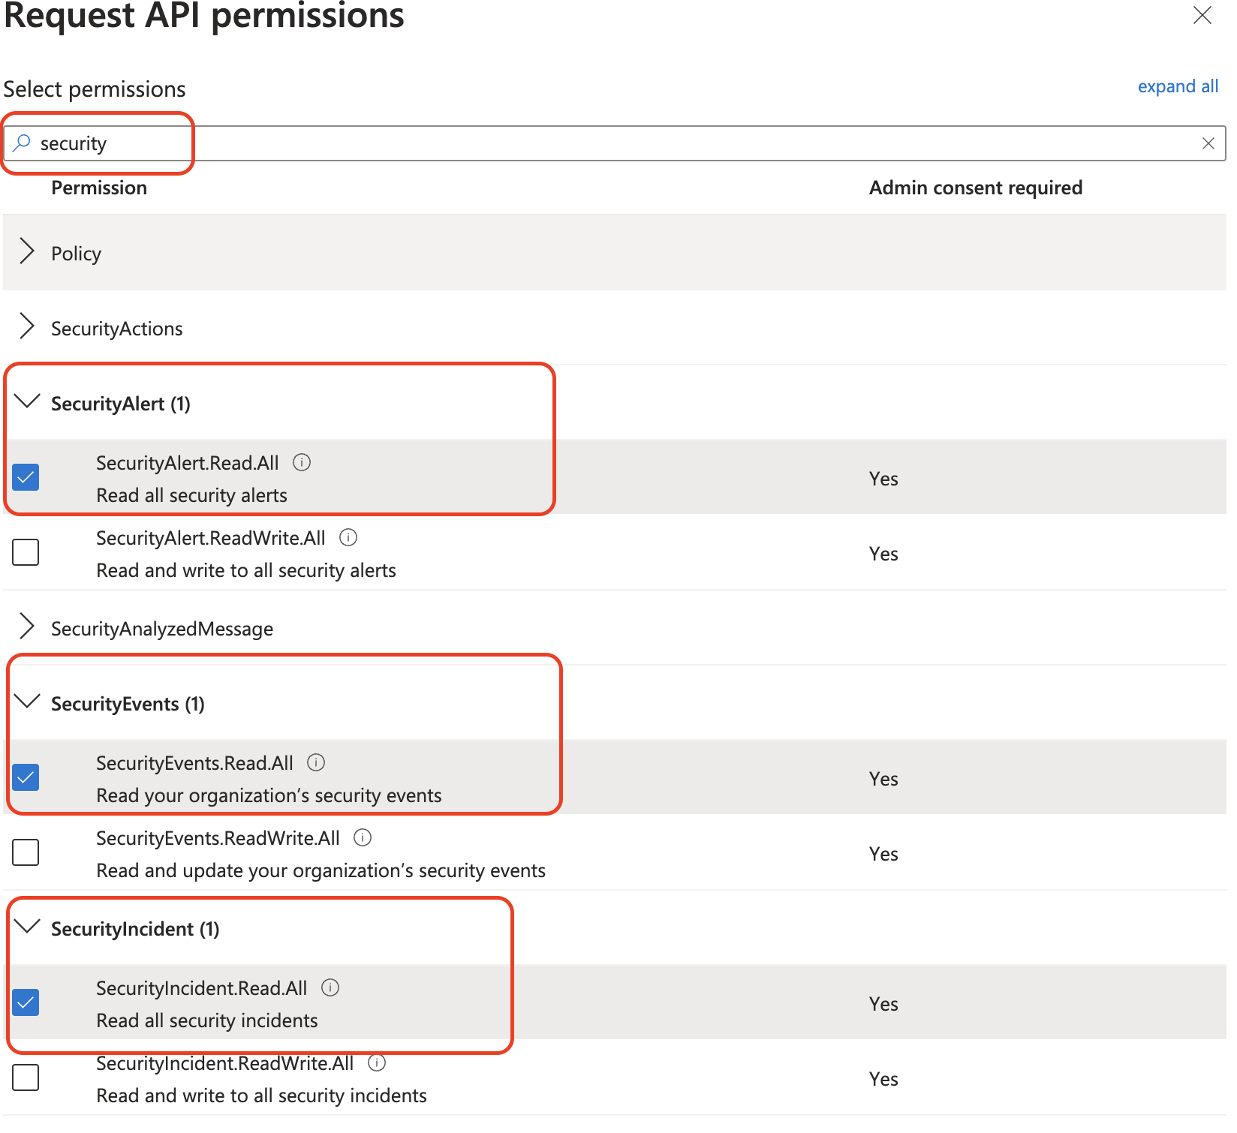The image size is (1237, 1133).
Task: Open info tooltip for SecurityEvents.Read.All
Action: [316, 762]
